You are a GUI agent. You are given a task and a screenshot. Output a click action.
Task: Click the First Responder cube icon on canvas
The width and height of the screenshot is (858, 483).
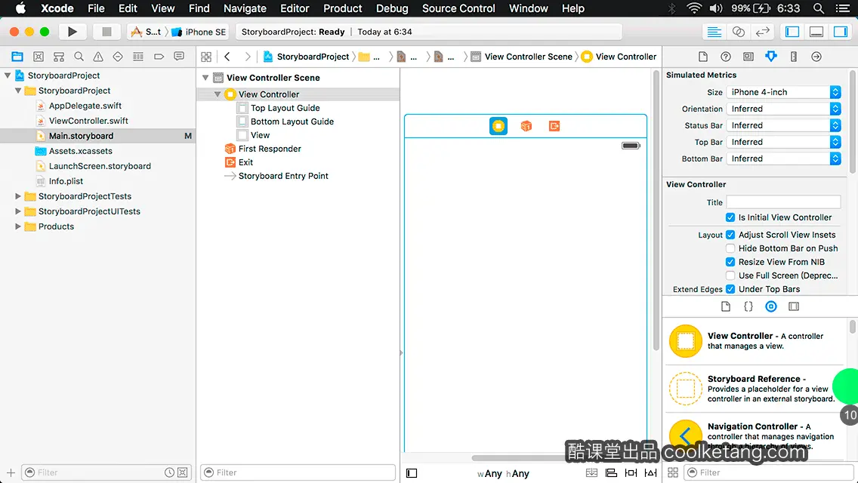tap(526, 126)
